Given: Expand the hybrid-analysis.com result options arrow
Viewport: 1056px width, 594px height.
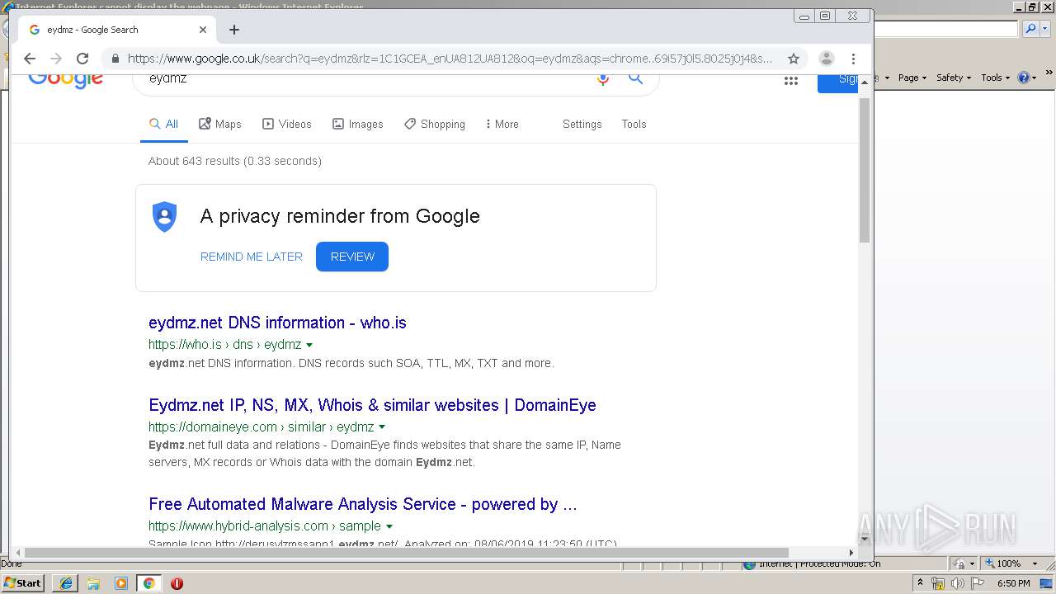Looking at the screenshot, I should tap(389, 526).
